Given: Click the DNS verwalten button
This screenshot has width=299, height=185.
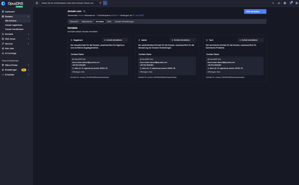Looking at the screenshot, I should [x=253, y=12].
